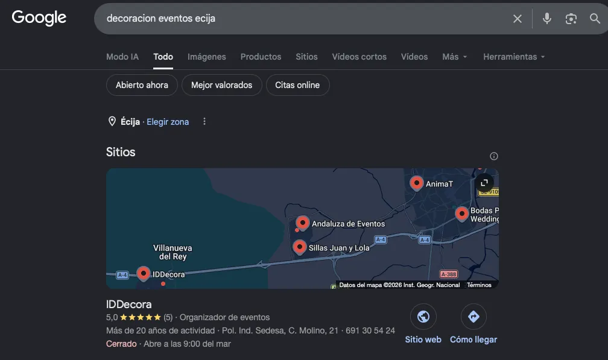Select the Sillas Juan y Lola map pin

click(x=299, y=247)
